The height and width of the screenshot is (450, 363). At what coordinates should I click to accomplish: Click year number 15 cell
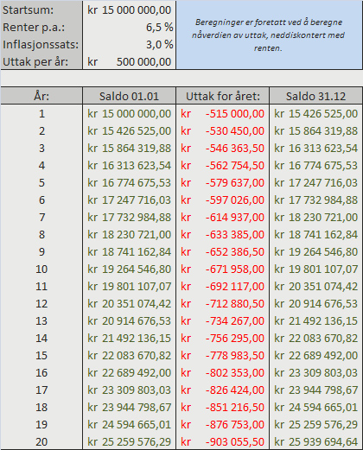coord(41,355)
